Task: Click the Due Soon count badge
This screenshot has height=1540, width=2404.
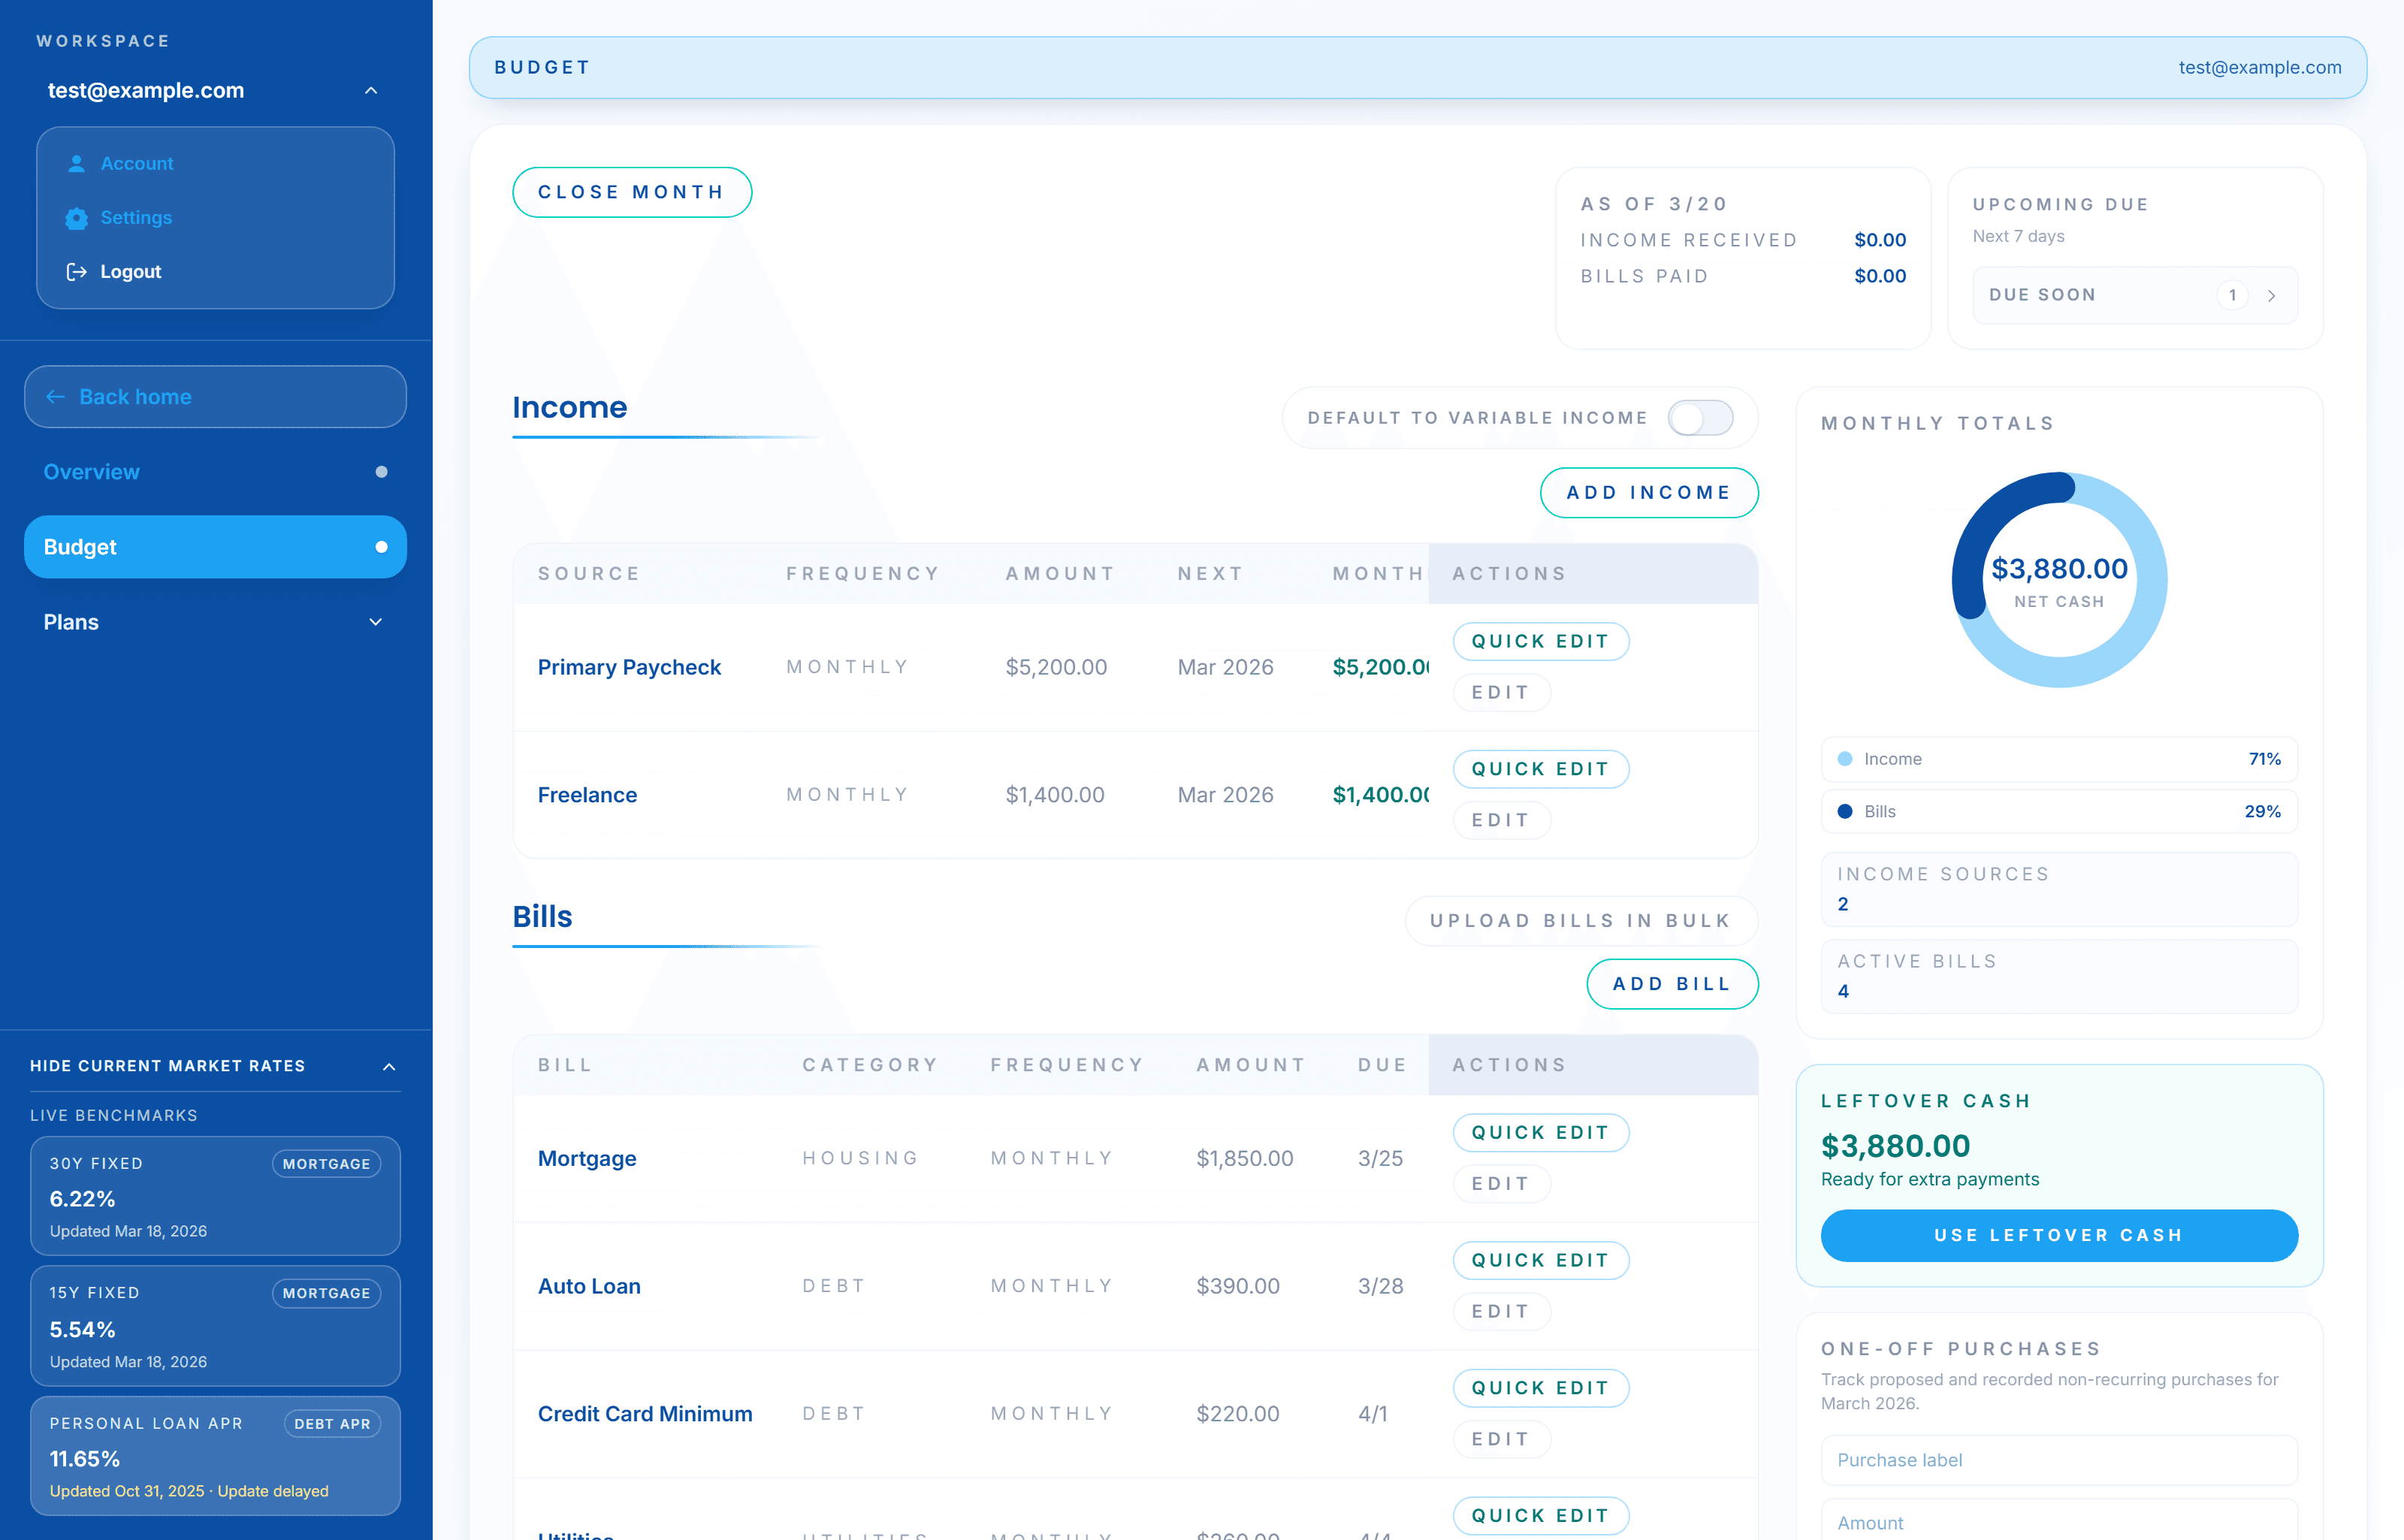Action: click(2232, 296)
